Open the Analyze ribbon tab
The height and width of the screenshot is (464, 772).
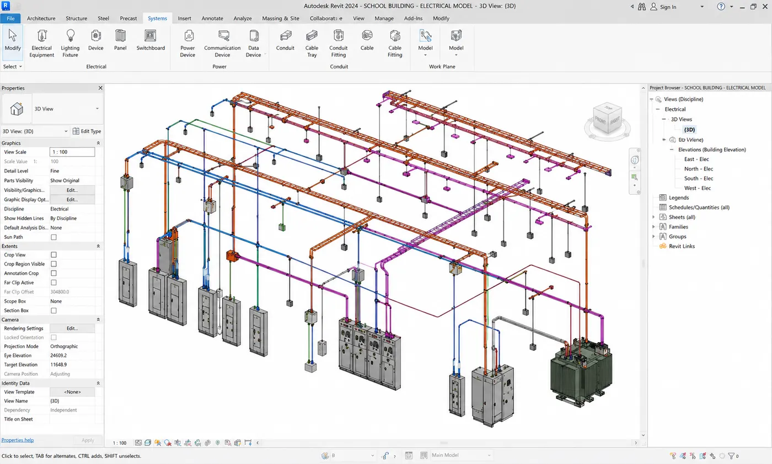tap(243, 18)
